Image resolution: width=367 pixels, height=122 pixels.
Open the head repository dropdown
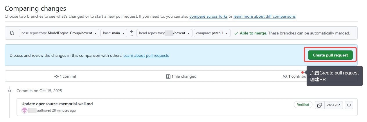coord(165,33)
